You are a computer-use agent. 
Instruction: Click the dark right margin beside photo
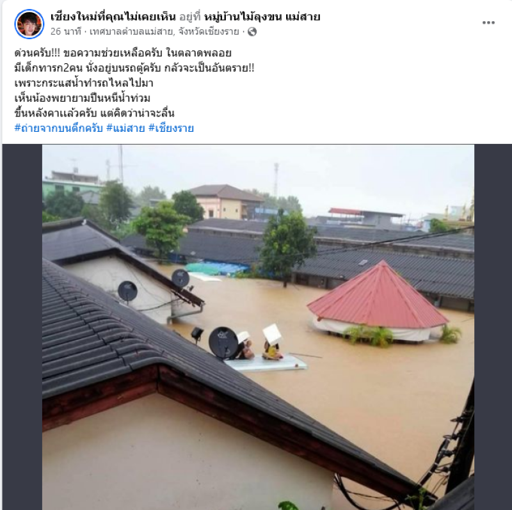(x=493, y=327)
